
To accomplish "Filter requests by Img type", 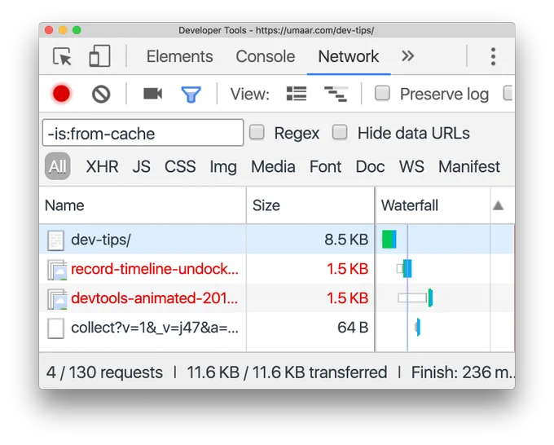I will pos(223,166).
